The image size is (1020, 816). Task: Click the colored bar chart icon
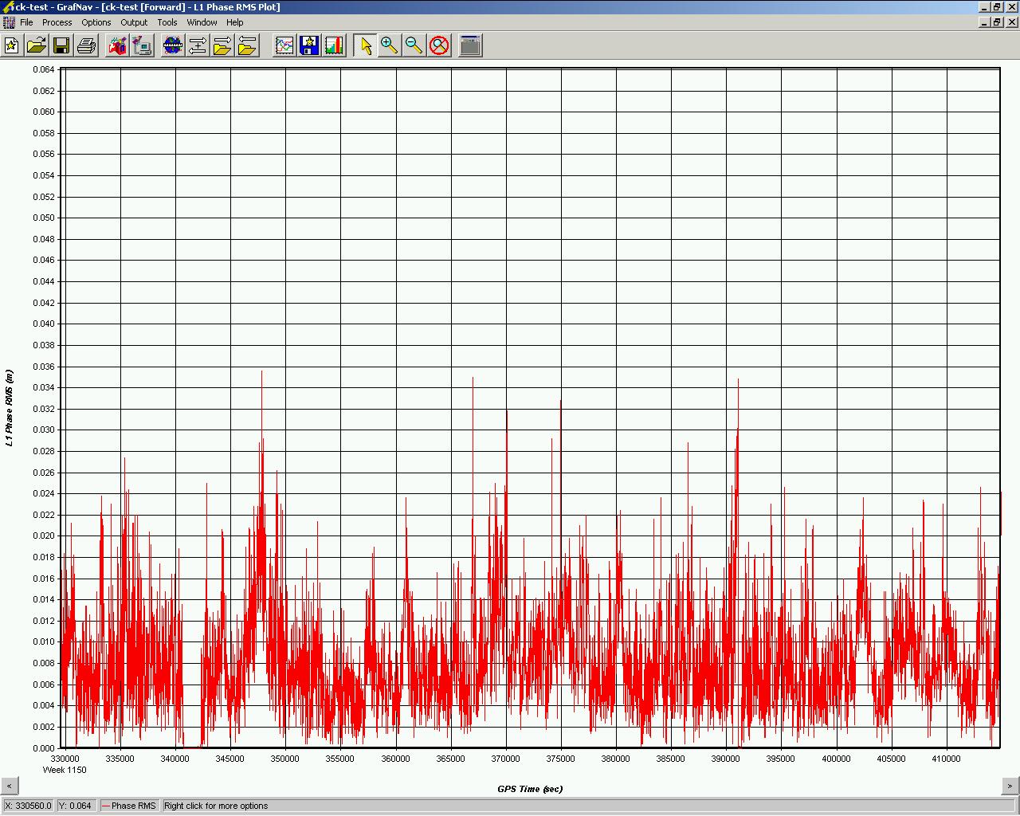(334, 45)
